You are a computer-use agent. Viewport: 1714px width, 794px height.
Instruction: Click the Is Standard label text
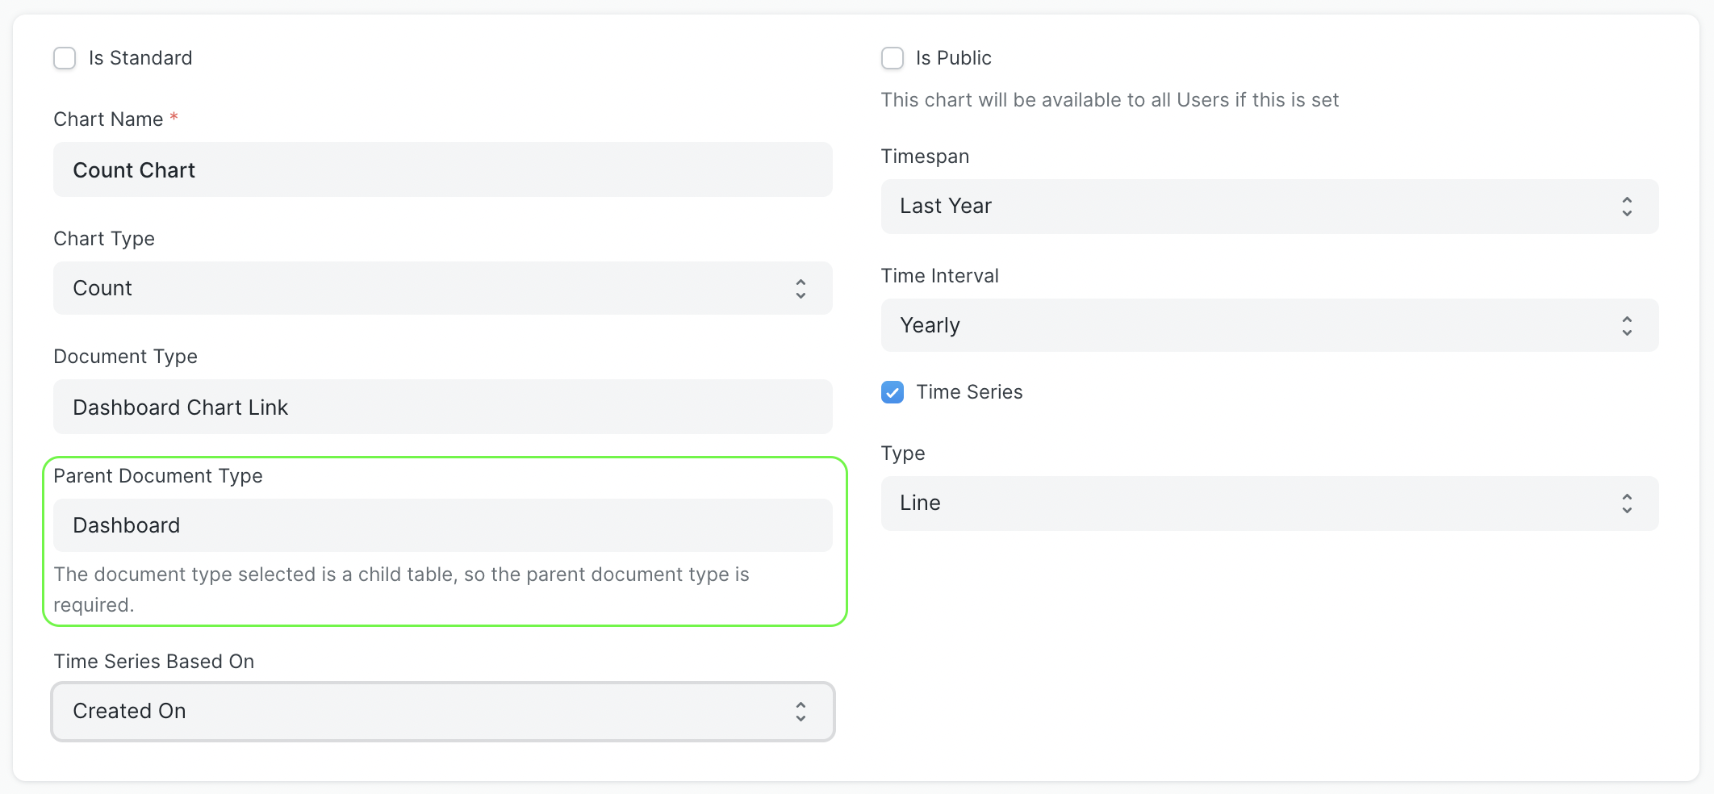pos(140,58)
